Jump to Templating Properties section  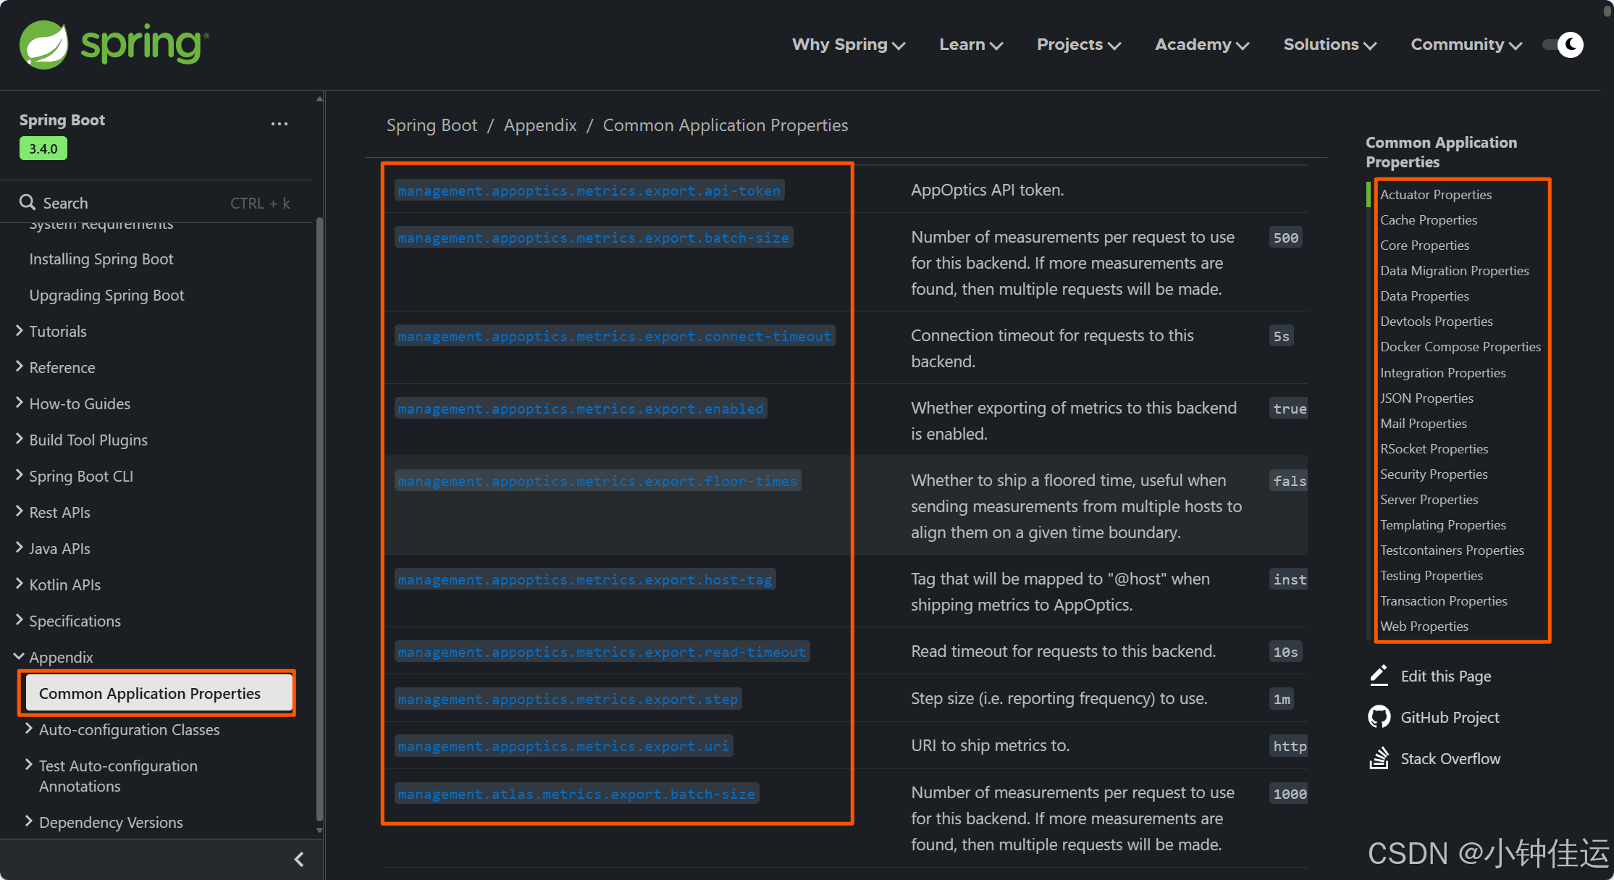pos(1443,524)
